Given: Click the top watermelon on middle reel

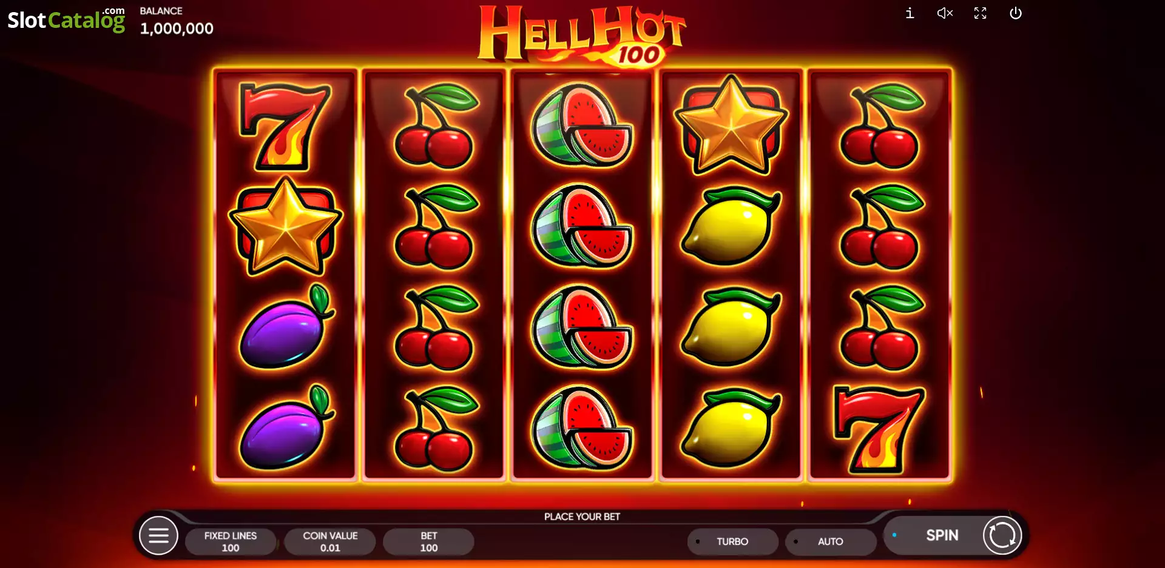Looking at the screenshot, I should (x=582, y=125).
